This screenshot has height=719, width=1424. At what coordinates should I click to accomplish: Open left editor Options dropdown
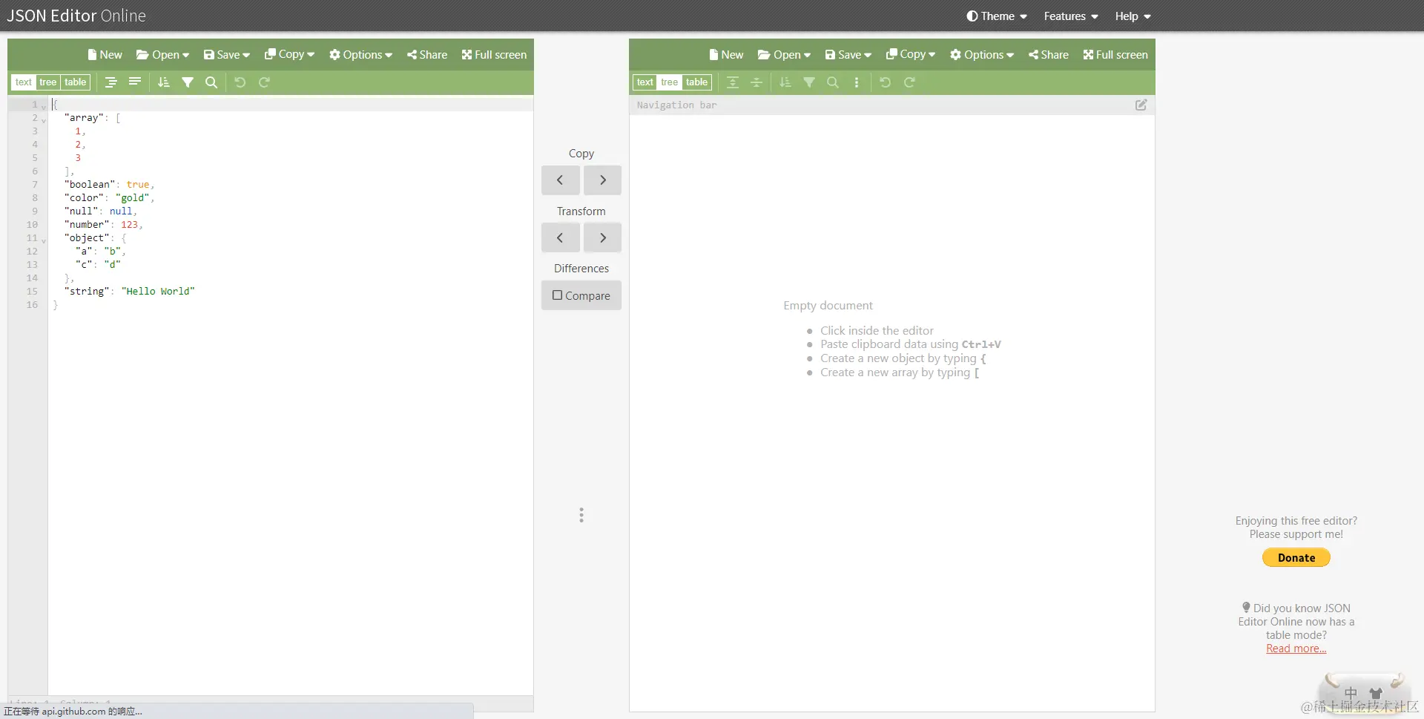361,55
